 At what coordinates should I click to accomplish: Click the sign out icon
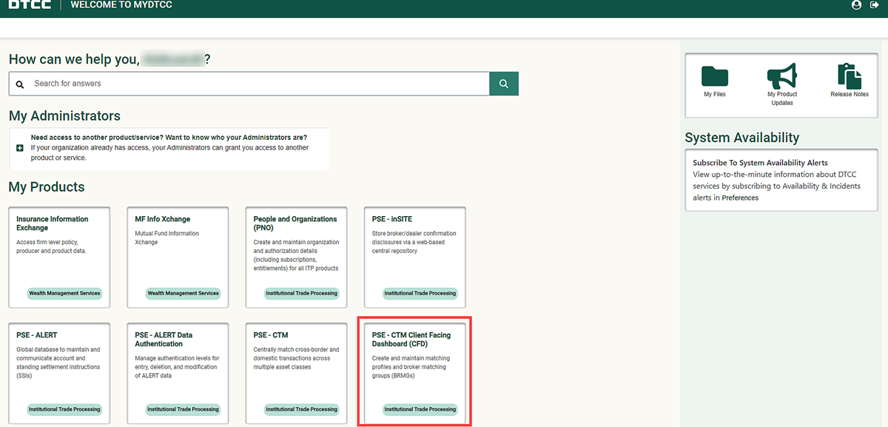coord(874,4)
